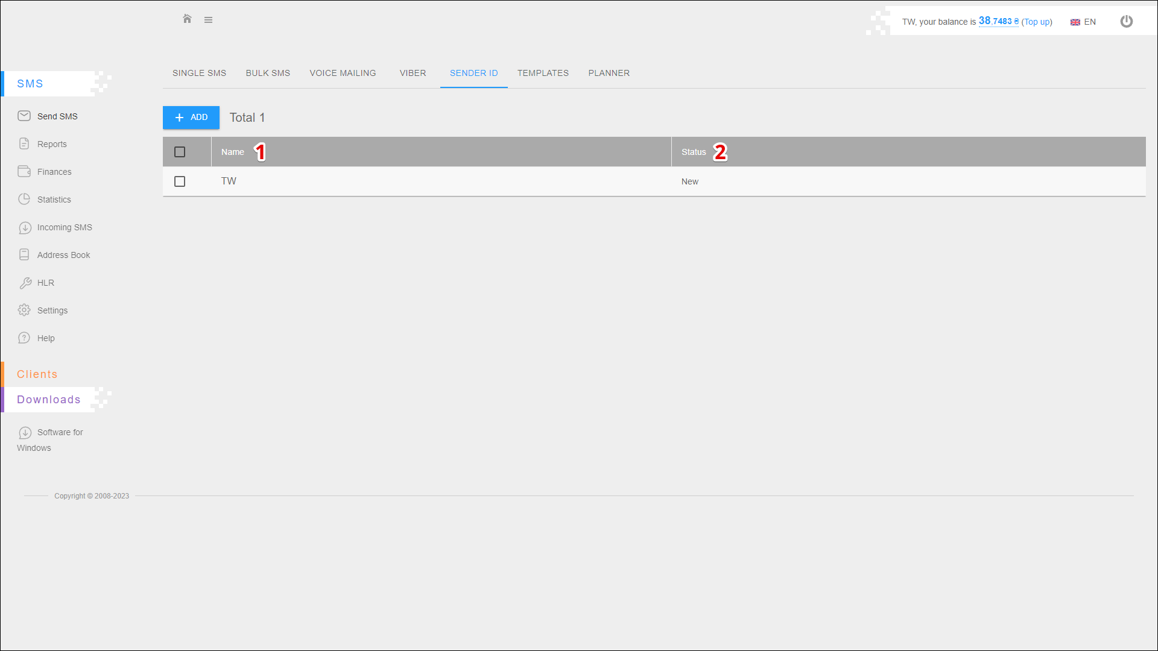The height and width of the screenshot is (651, 1158).
Task: Open Send SMS envelope icon
Action: (24, 116)
